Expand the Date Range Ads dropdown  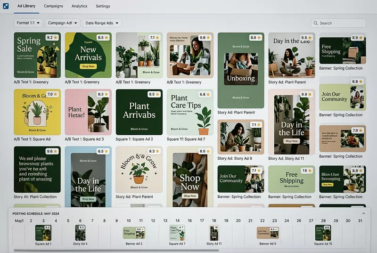pos(101,23)
